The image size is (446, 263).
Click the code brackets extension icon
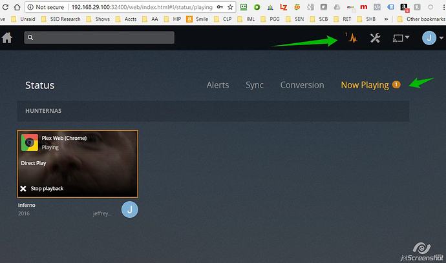(x=377, y=7)
